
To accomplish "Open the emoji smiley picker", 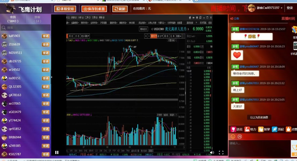I will pyautogui.click(x=233, y=136).
